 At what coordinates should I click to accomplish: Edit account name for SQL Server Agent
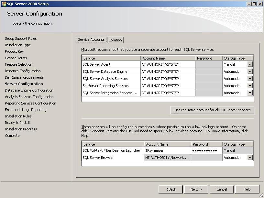click(x=168, y=64)
